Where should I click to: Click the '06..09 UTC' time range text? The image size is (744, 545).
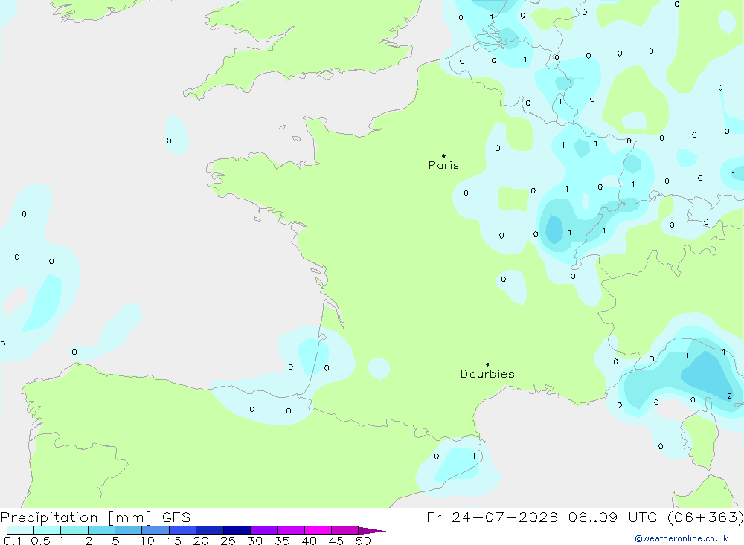[612, 517]
